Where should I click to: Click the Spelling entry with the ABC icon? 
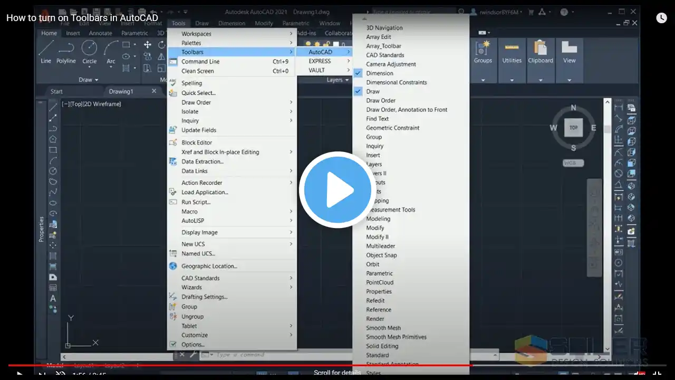pos(191,83)
